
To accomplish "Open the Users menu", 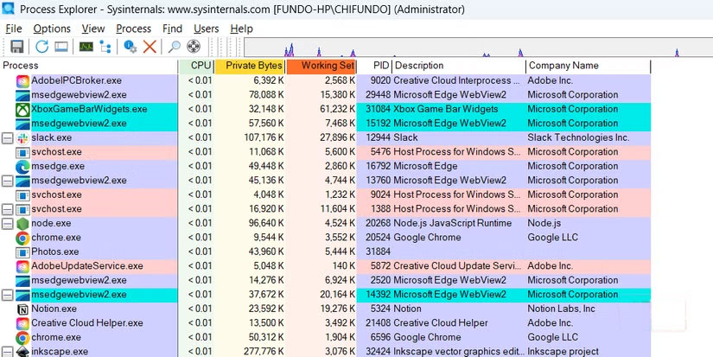I will pyautogui.click(x=207, y=29).
